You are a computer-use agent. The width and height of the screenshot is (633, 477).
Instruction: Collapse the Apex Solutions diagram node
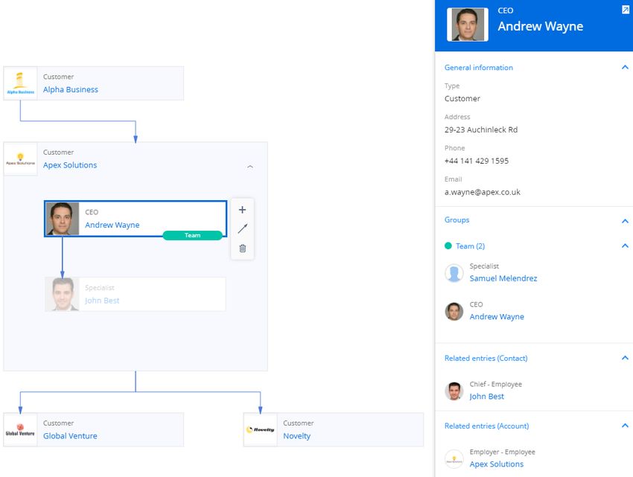pyautogui.click(x=250, y=167)
